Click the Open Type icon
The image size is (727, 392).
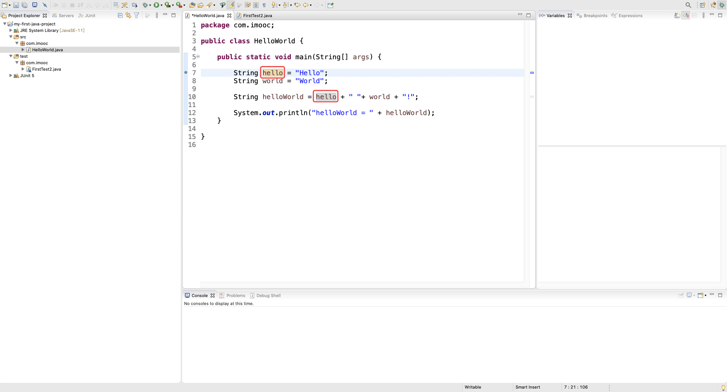pyautogui.click(x=192, y=5)
